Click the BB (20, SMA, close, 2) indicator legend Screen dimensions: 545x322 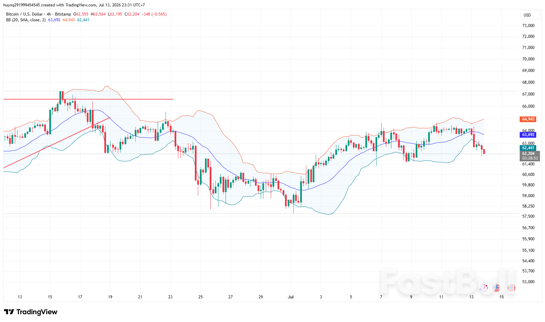coord(26,20)
